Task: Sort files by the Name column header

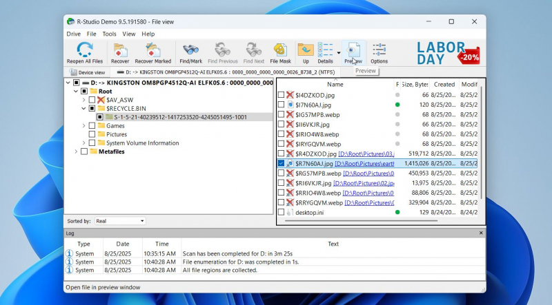Action: click(335, 84)
